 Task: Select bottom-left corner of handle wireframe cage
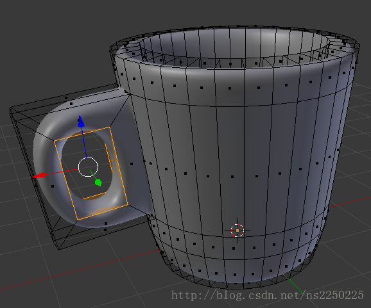(x=59, y=248)
